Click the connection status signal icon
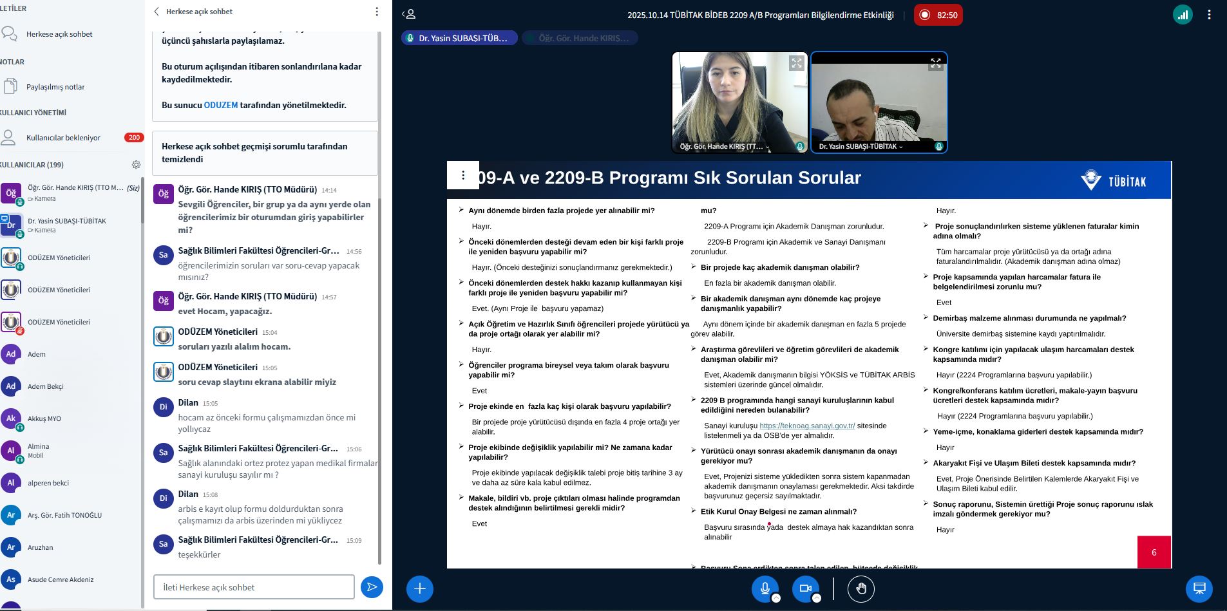The height and width of the screenshot is (611, 1227). (x=1183, y=15)
